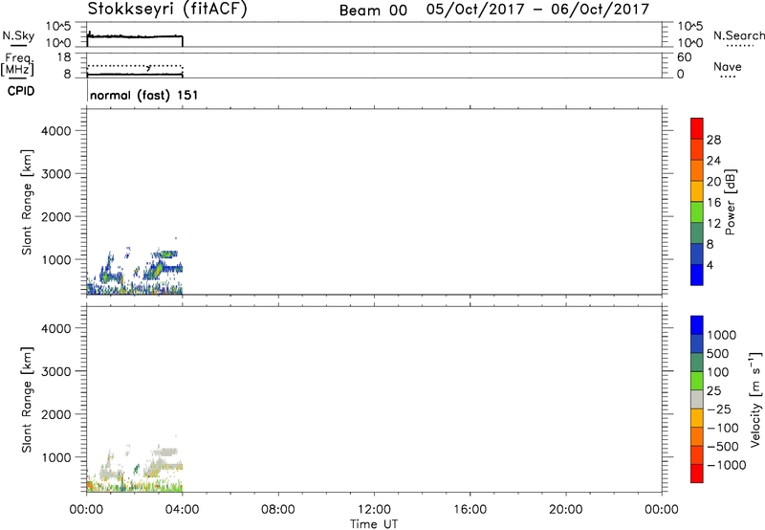Click the gray segment of Velocity colorbar
The height and width of the screenshot is (530, 765).
(697, 399)
